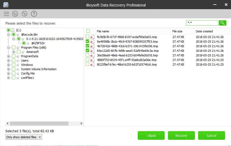This screenshot has width=231, height=146.
Task: Expand the LostFiles1 tree node
Action: (x=8, y=78)
